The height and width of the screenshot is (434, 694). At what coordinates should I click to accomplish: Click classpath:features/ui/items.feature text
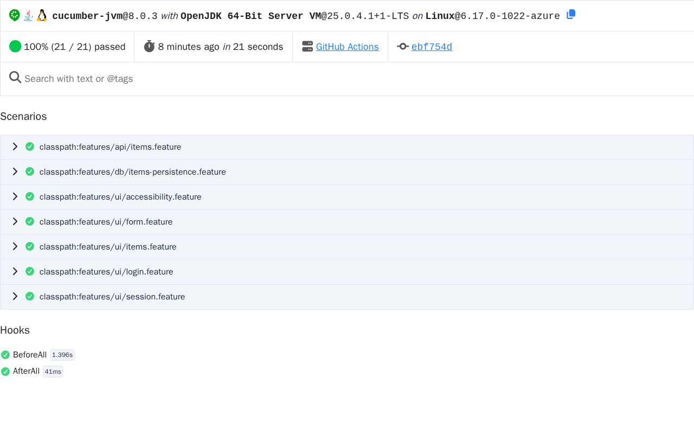tap(108, 247)
